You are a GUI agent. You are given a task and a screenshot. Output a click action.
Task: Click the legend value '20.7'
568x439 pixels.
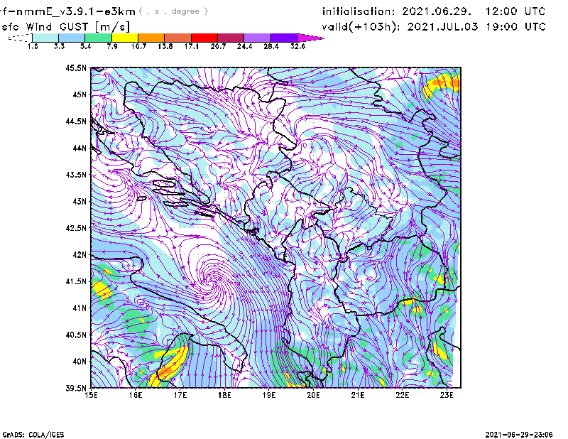pyautogui.click(x=218, y=46)
